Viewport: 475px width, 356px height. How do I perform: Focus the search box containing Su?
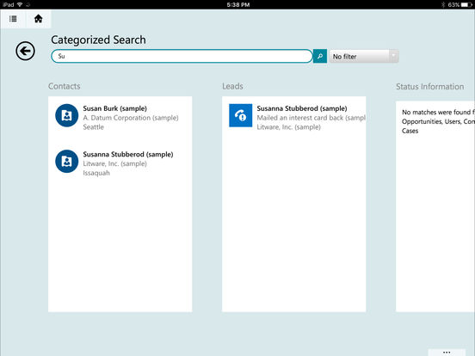pos(182,56)
